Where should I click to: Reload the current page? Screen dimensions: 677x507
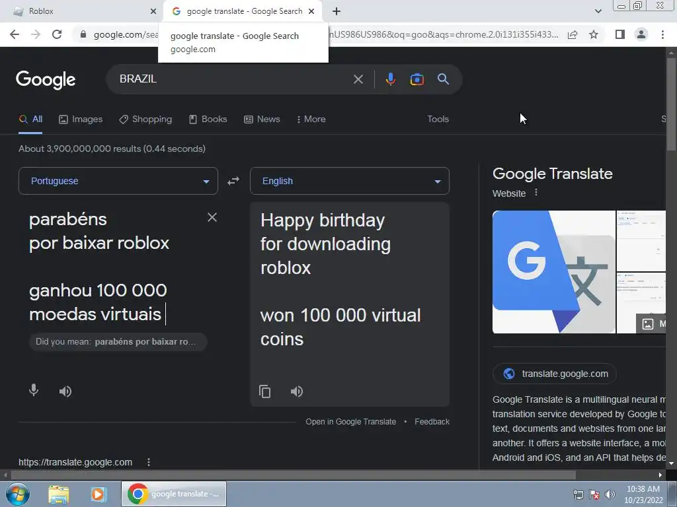point(57,34)
